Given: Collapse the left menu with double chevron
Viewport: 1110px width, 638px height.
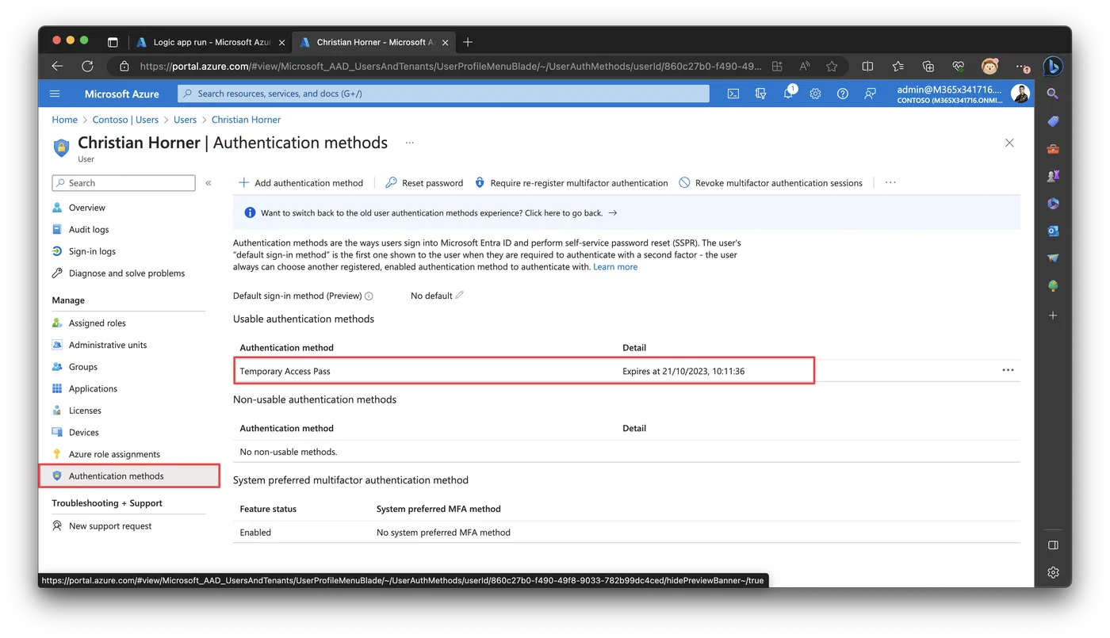Looking at the screenshot, I should coord(209,183).
